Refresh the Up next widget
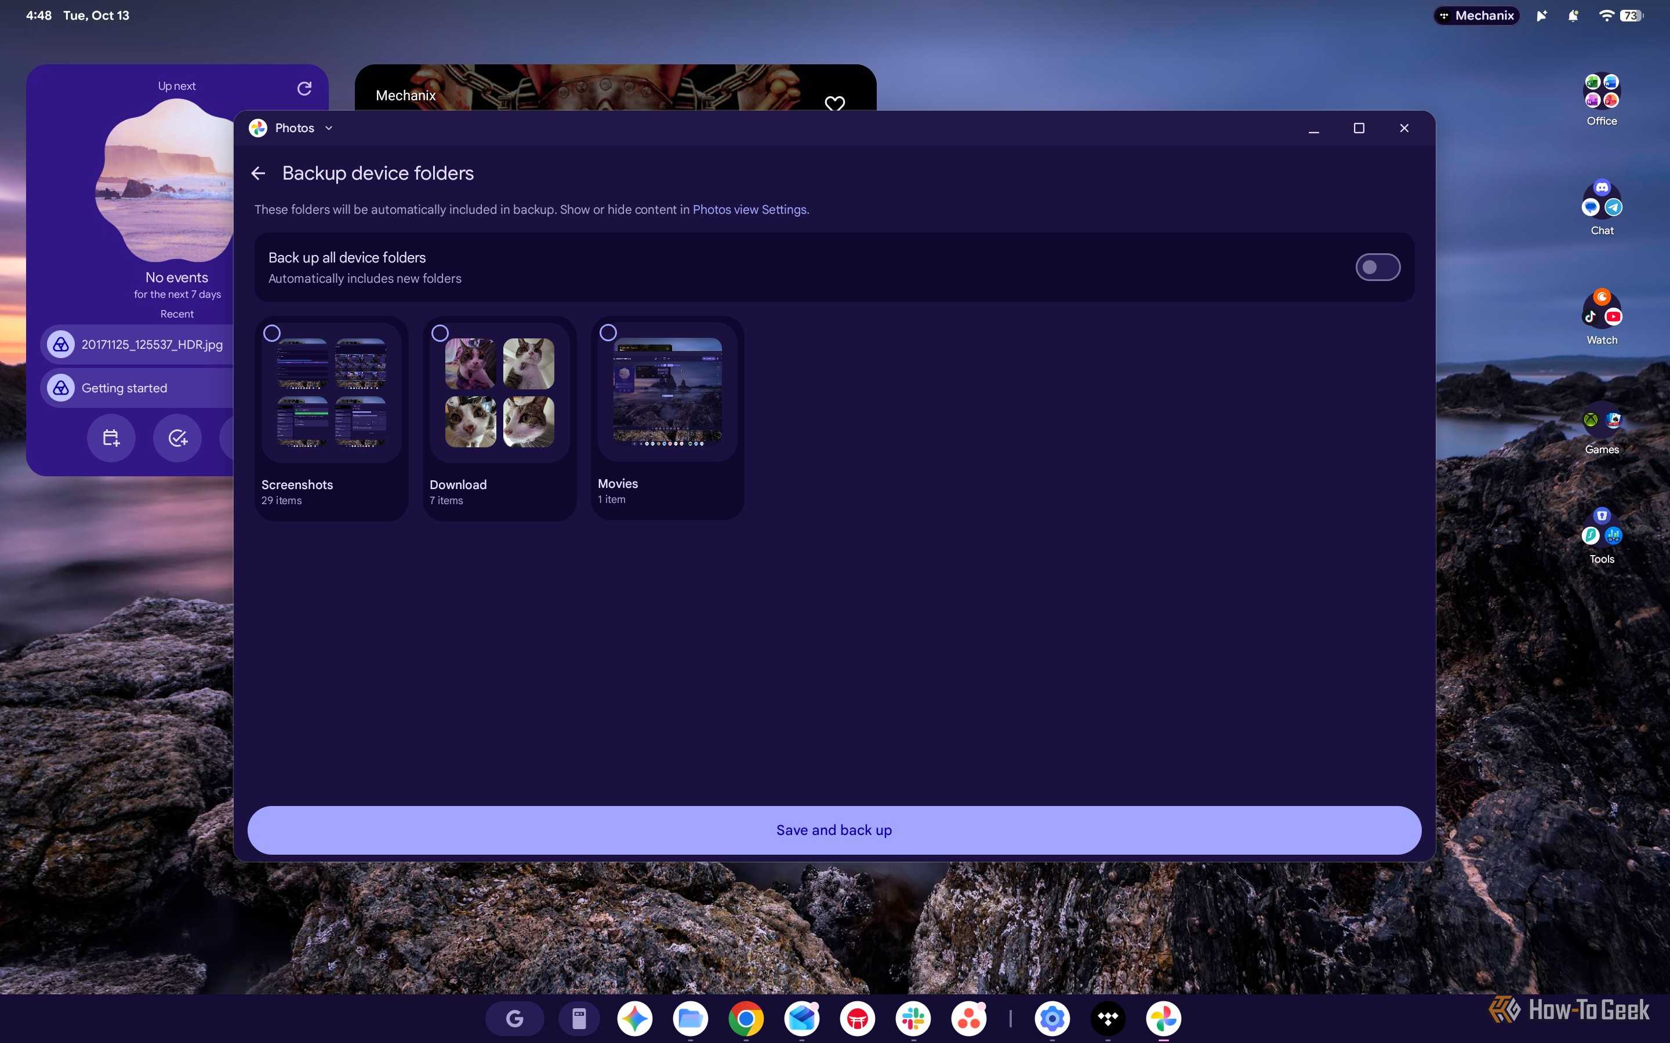The image size is (1670, 1043). (x=304, y=88)
